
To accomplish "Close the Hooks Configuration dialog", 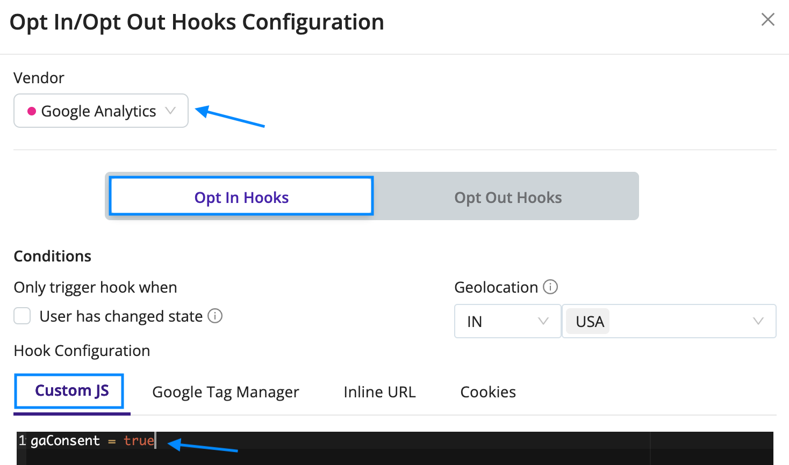I will pos(768,20).
